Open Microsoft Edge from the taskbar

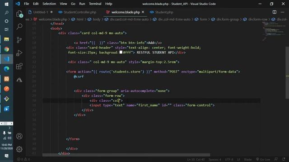pos(6,69)
